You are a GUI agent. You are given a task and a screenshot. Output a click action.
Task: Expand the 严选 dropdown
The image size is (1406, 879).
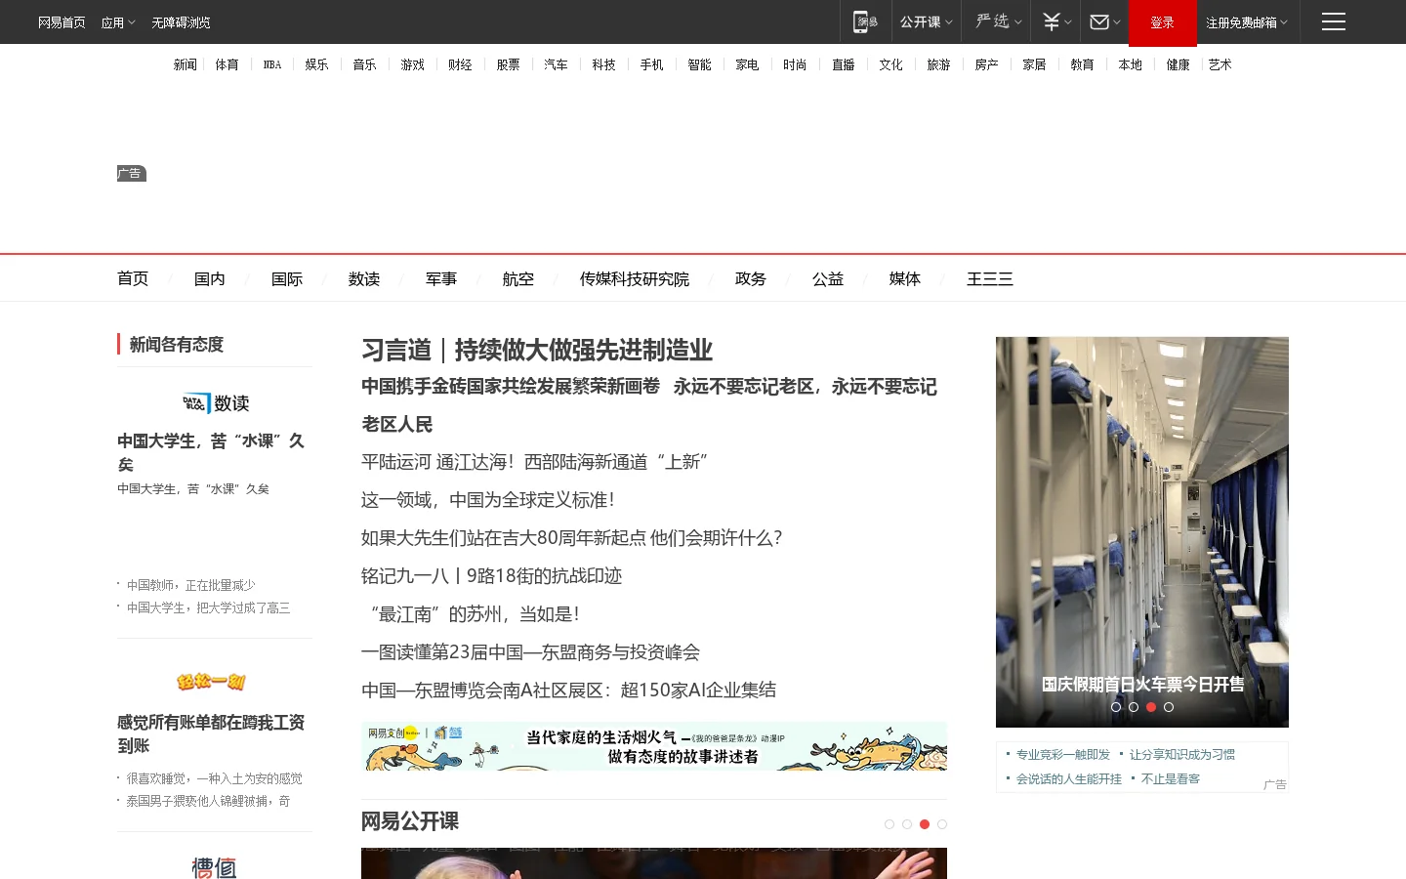pyautogui.click(x=1018, y=22)
